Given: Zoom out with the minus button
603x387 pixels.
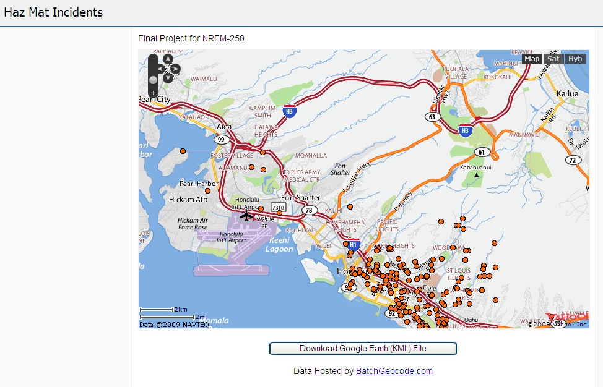Looking at the screenshot, I should [153, 59].
